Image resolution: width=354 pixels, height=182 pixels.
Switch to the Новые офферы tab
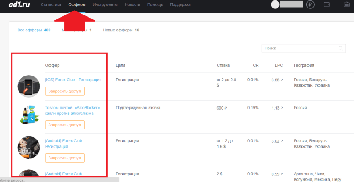click(121, 30)
